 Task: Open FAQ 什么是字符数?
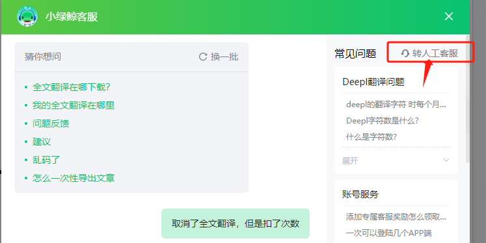click(x=371, y=136)
